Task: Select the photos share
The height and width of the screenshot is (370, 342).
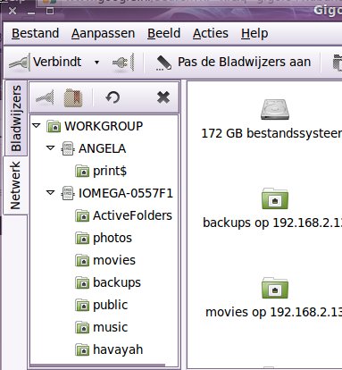Action: pos(113,238)
